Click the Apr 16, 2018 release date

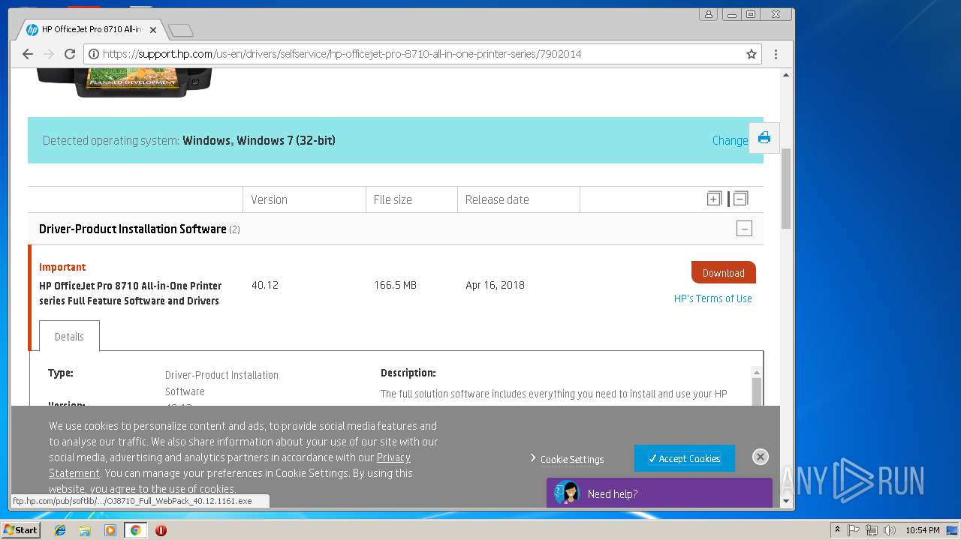click(x=495, y=285)
